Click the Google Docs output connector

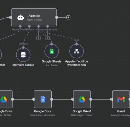tap(52, 99)
